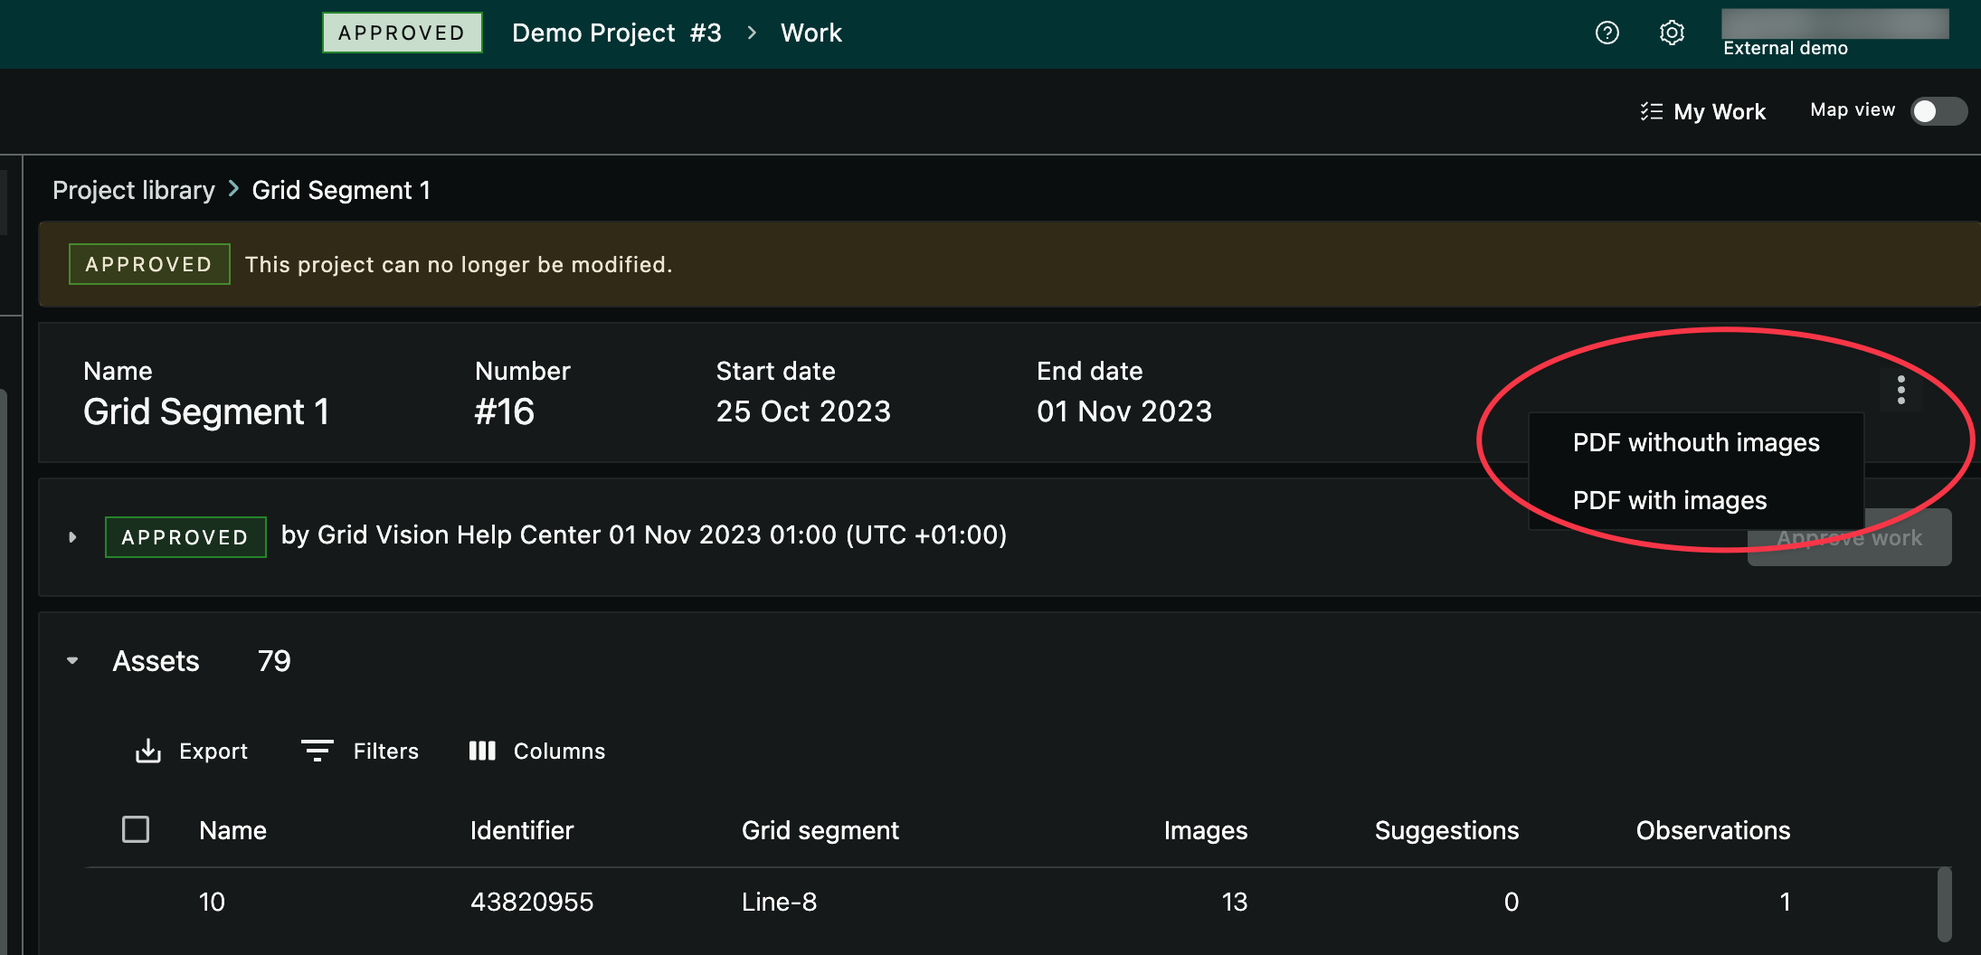Choose PDF with images
Image resolution: width=1981 pixels, height=955 pixels.
click(1670, 499)
